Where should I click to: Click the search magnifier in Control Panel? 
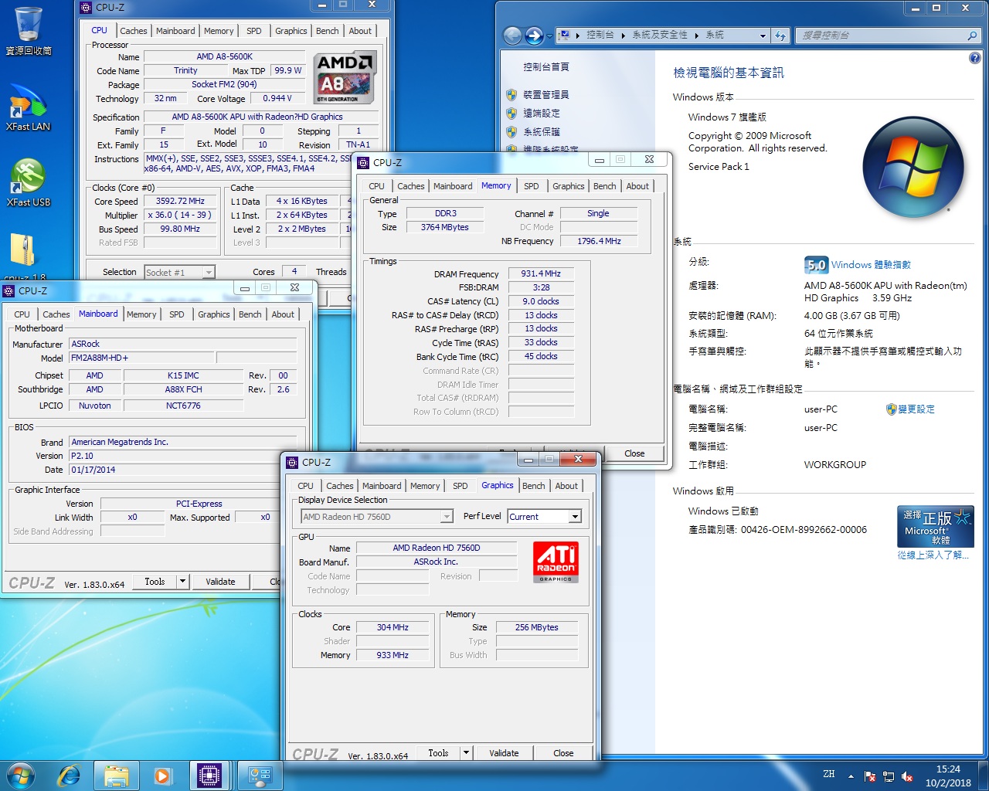tap(972, 36)
